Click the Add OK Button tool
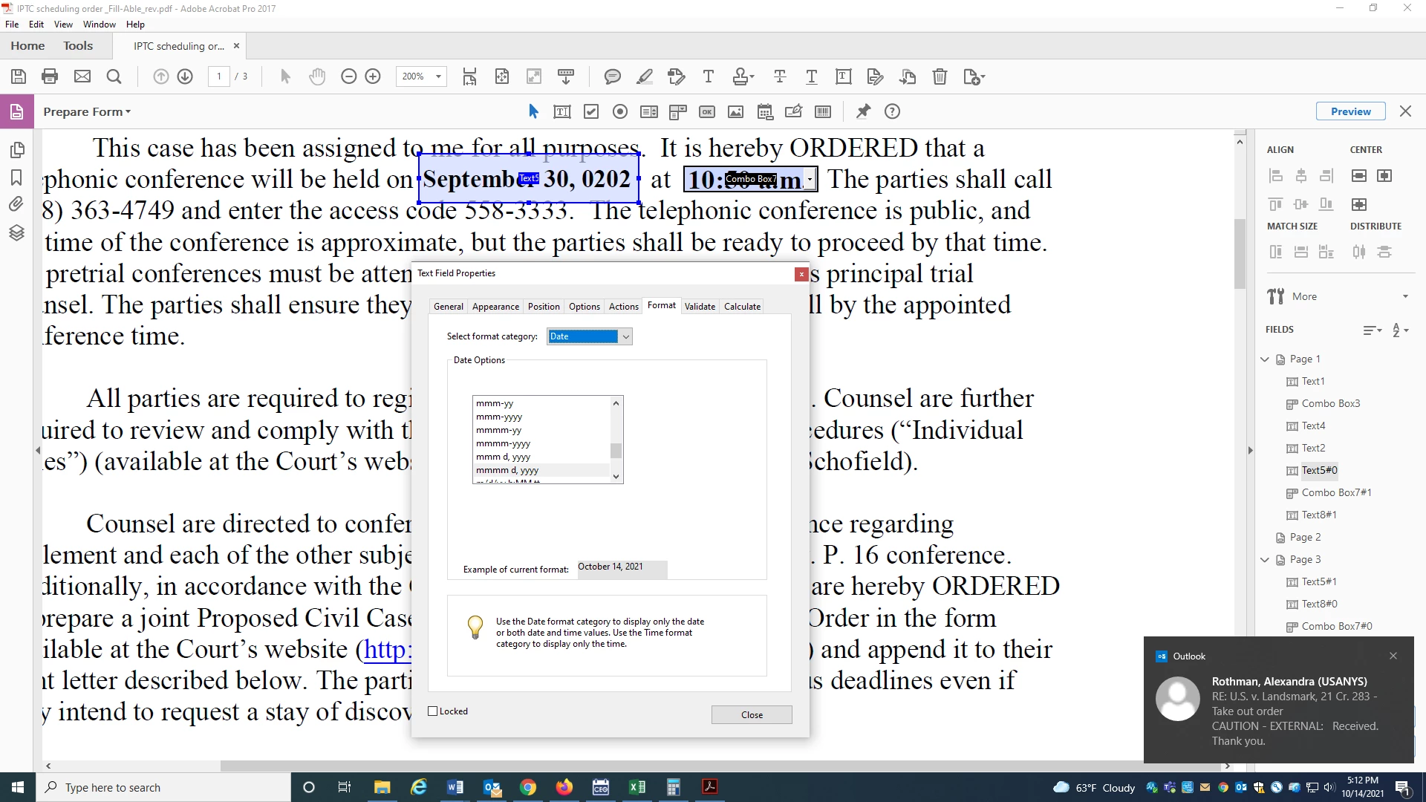Image resolution: width=1426 pixels, height=802 pixels. pyautogui.click(x=707, y=111)
